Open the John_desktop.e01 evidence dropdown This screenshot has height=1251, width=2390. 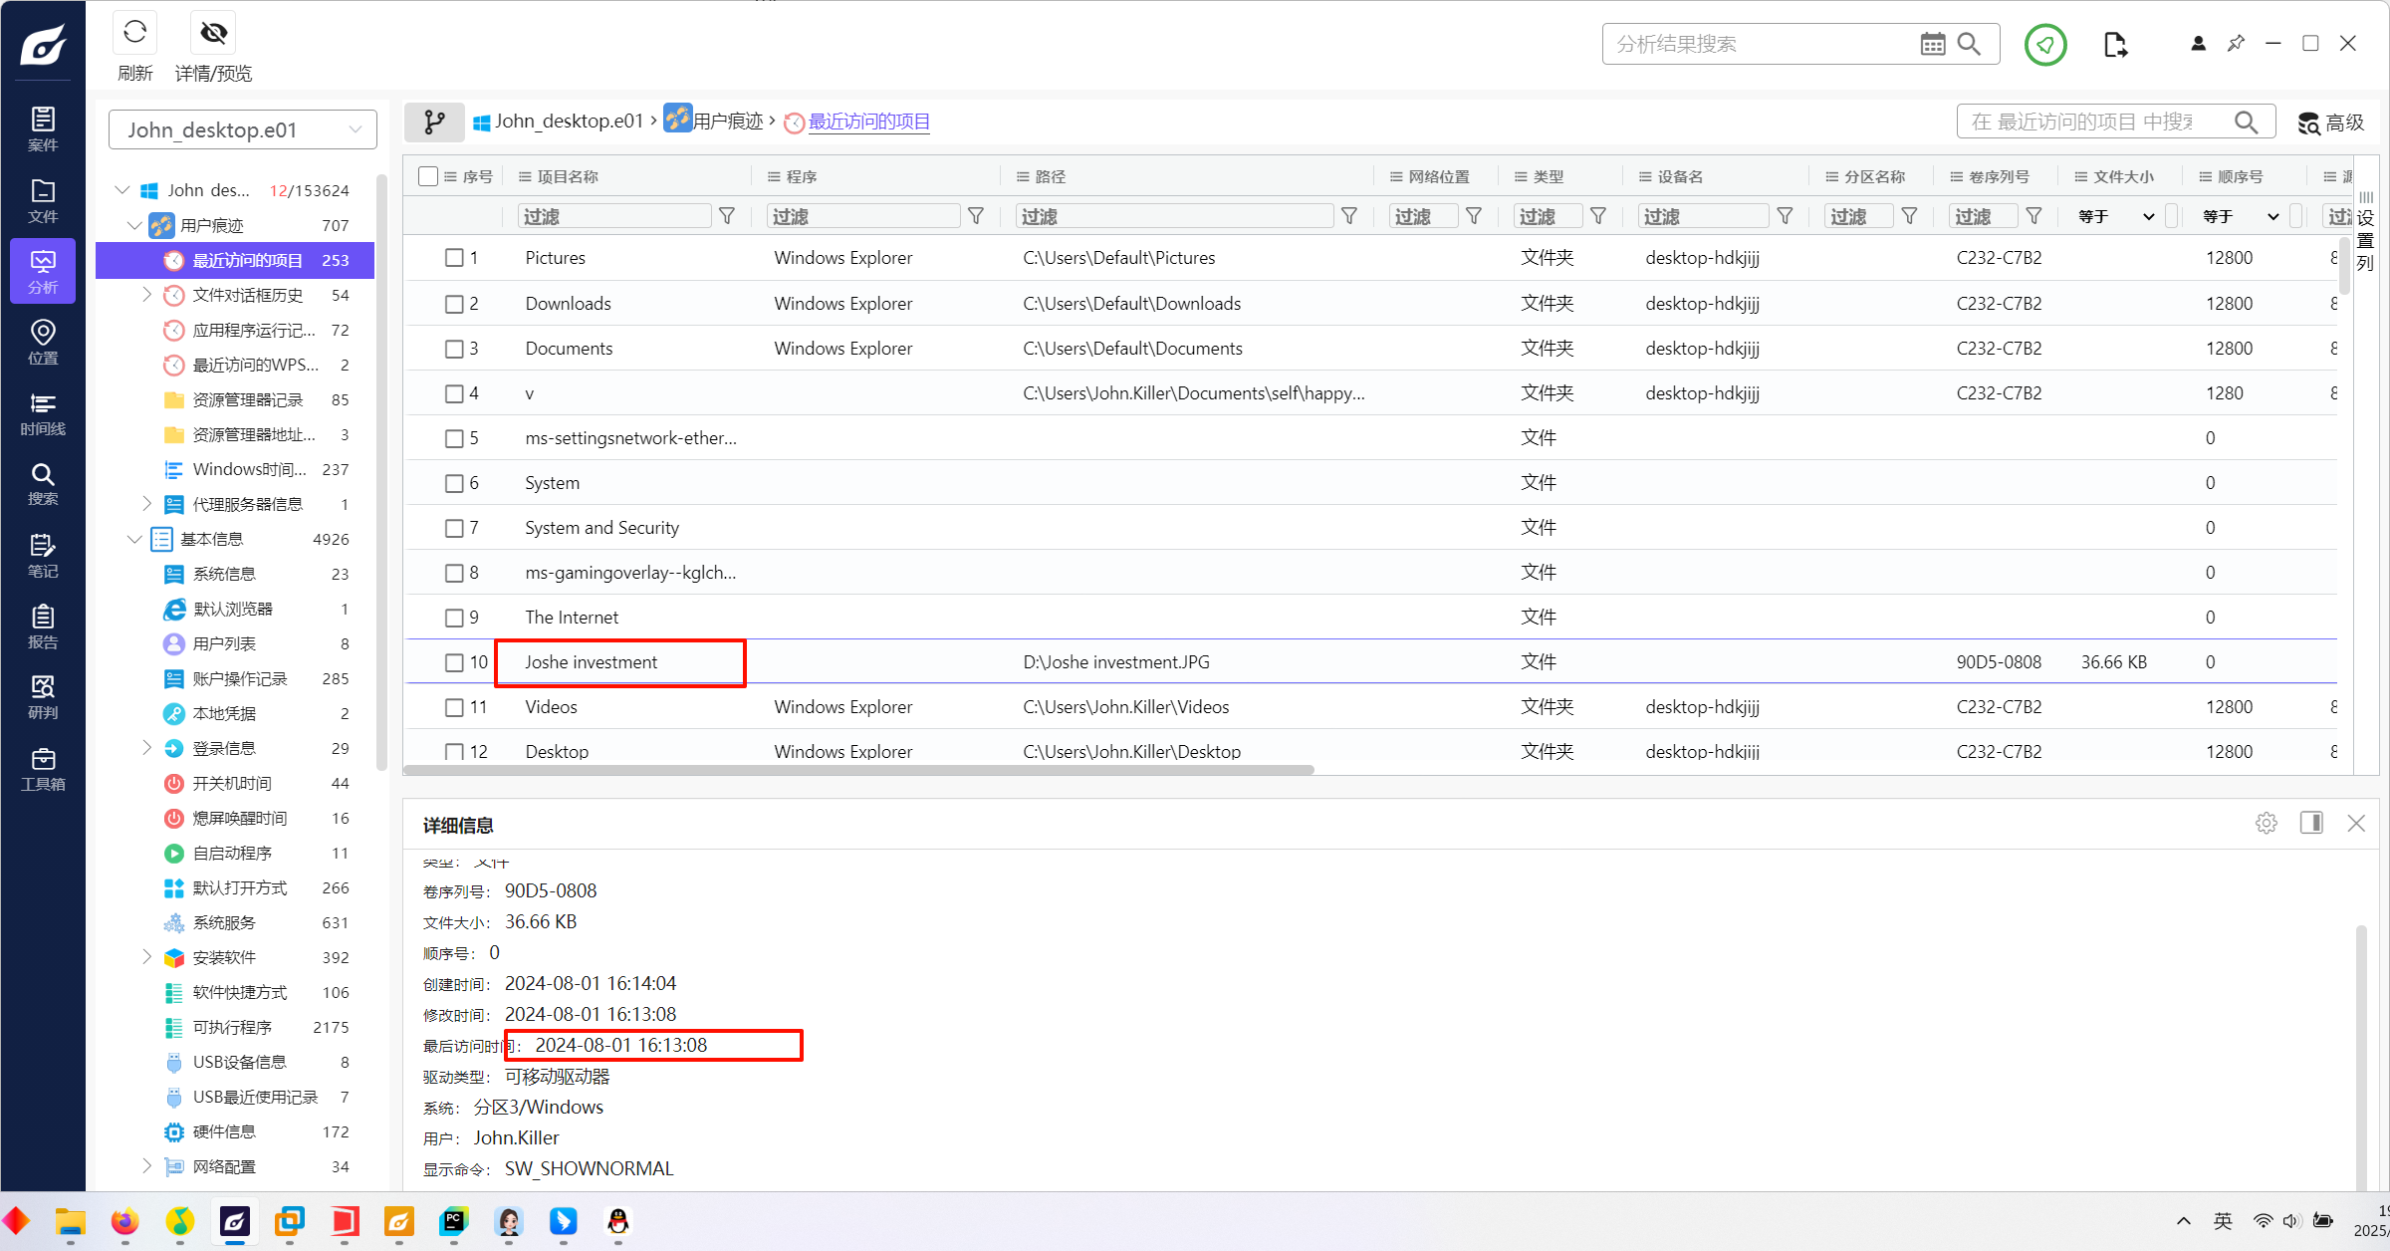tap(243, 129)
